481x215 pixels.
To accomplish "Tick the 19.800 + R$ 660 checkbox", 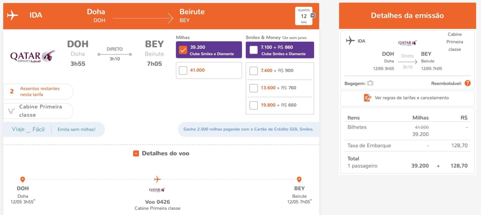I will pyautogui.click(x=254, y=105).
